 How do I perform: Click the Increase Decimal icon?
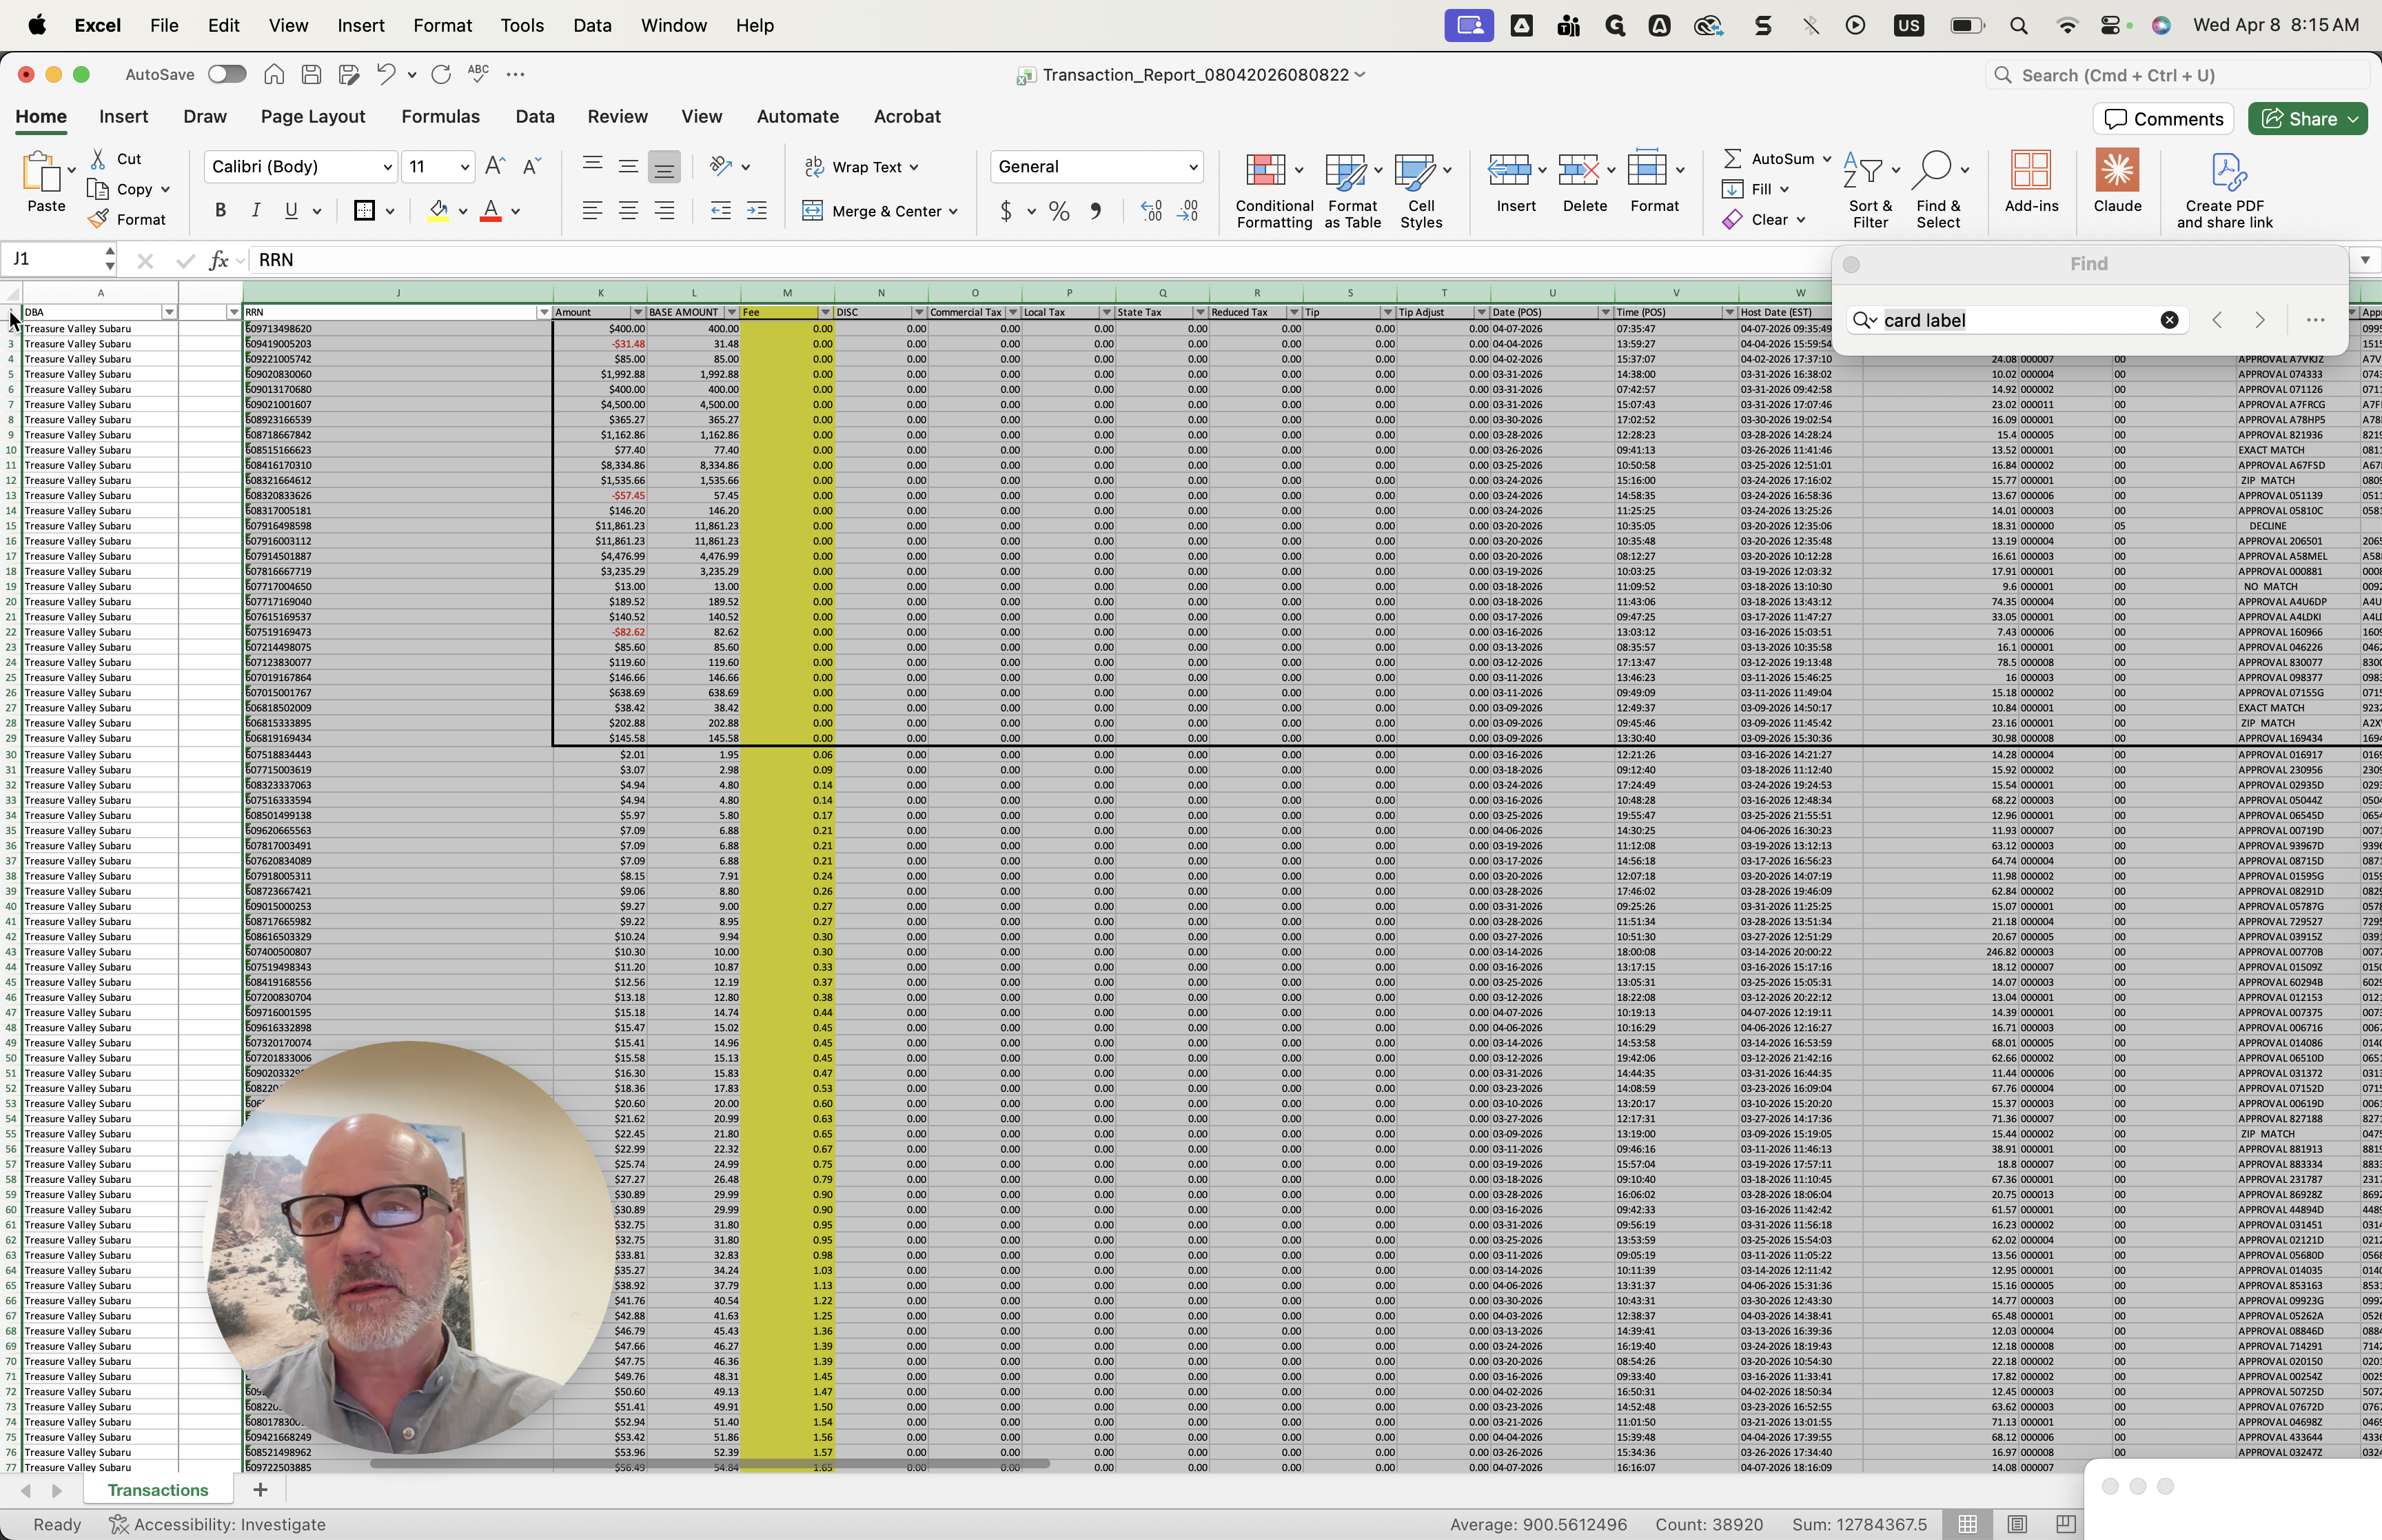(x=1150, y=211)
